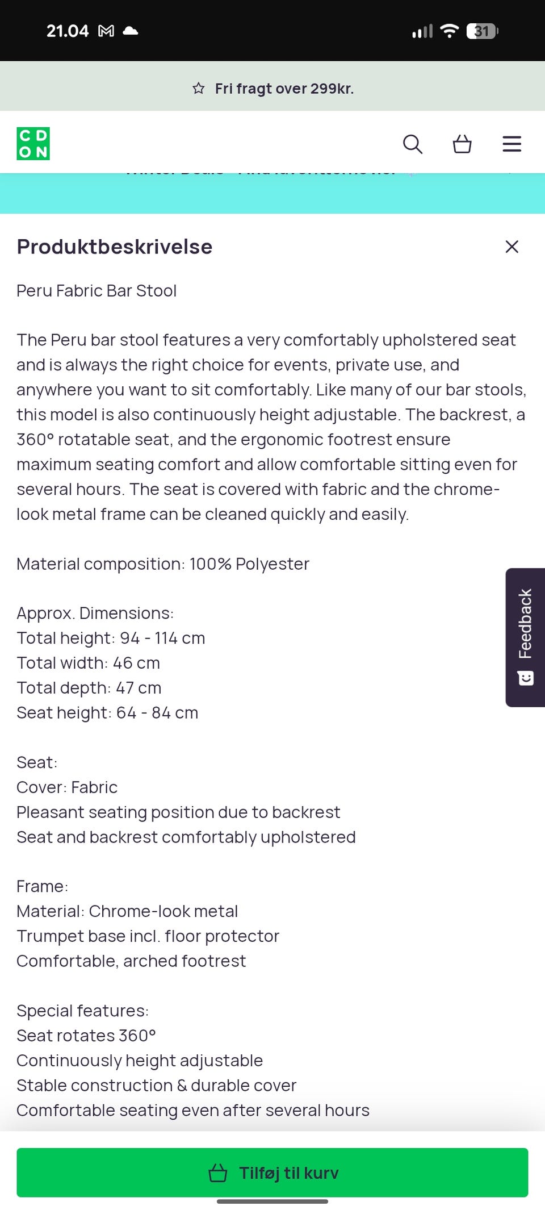
Task: Tap the battery indicator showing 31
Action: click(481, 31)
